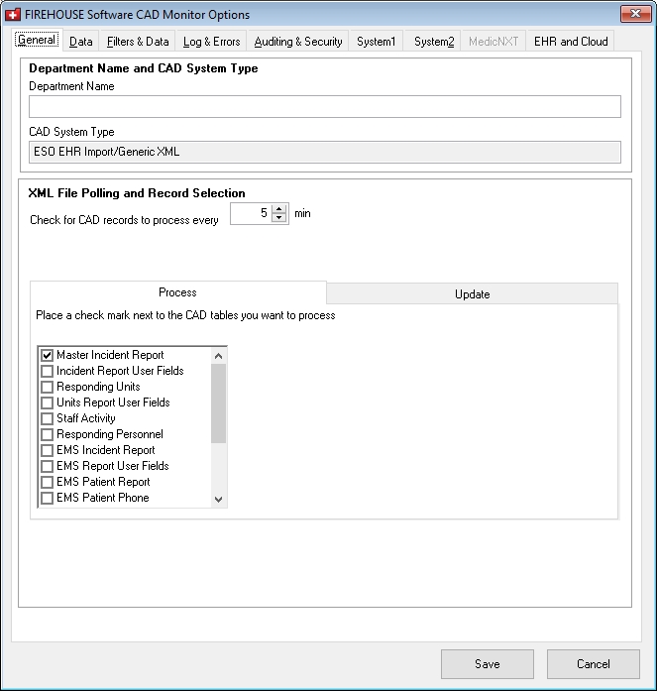Open the Data tab
The width and height of the screenshot is (657, 691).
(x=81, y=42)
